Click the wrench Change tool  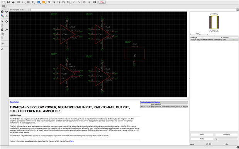[7, 30]
